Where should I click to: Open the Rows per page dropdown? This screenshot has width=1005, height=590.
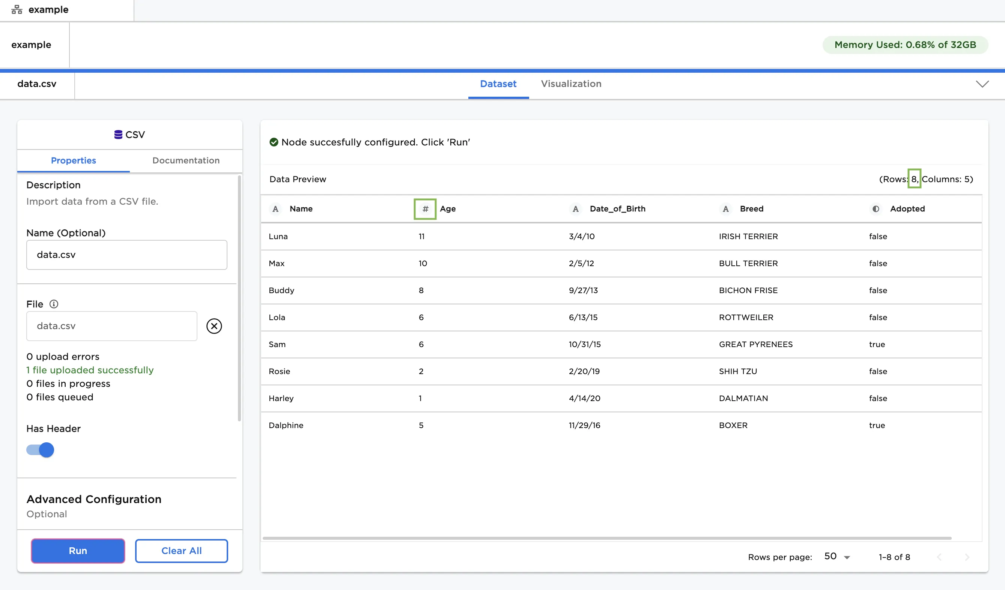point(837,557)
